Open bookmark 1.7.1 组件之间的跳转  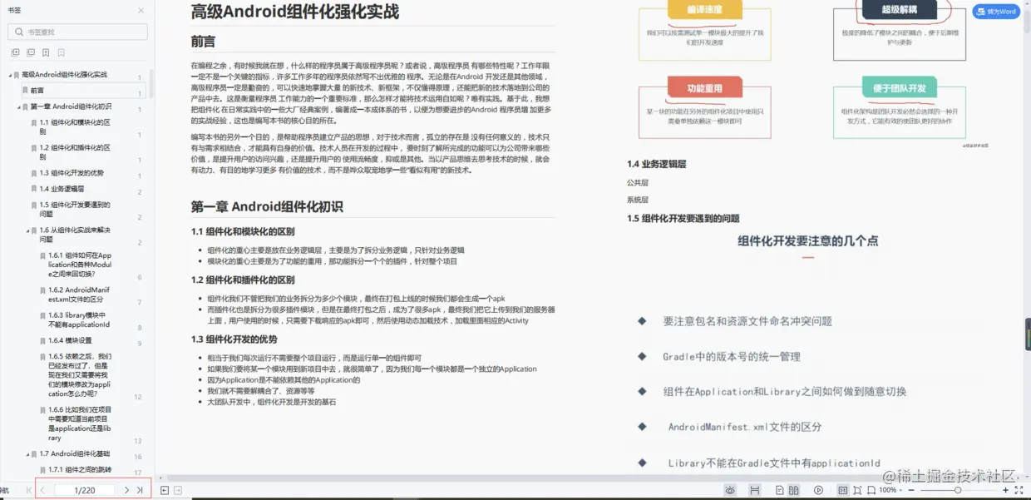click(80, 470)
